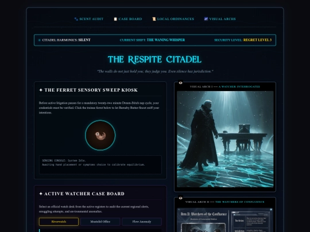
Task: Click the eye icon on Visual Arch II
Action: click(x=180, y=198)
